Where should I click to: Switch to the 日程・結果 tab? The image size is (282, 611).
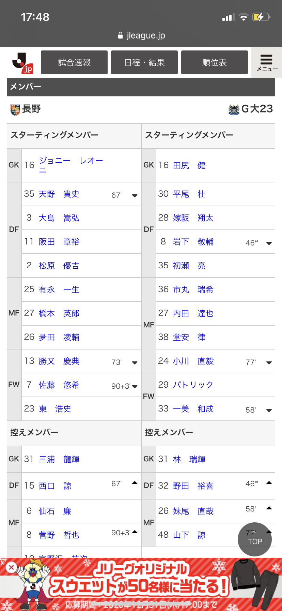144,62
